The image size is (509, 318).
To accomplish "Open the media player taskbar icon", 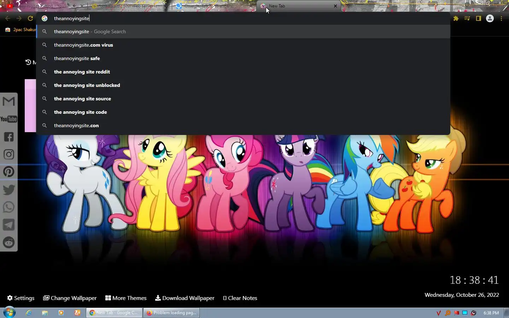I will click(x=61, y=313).
